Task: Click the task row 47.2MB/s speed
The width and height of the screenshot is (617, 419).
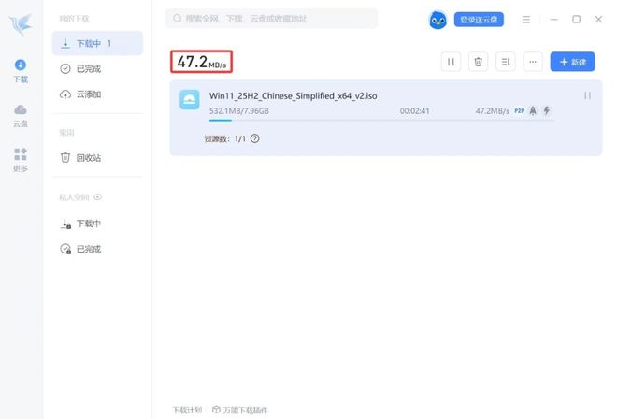Action: click(493, 111)
